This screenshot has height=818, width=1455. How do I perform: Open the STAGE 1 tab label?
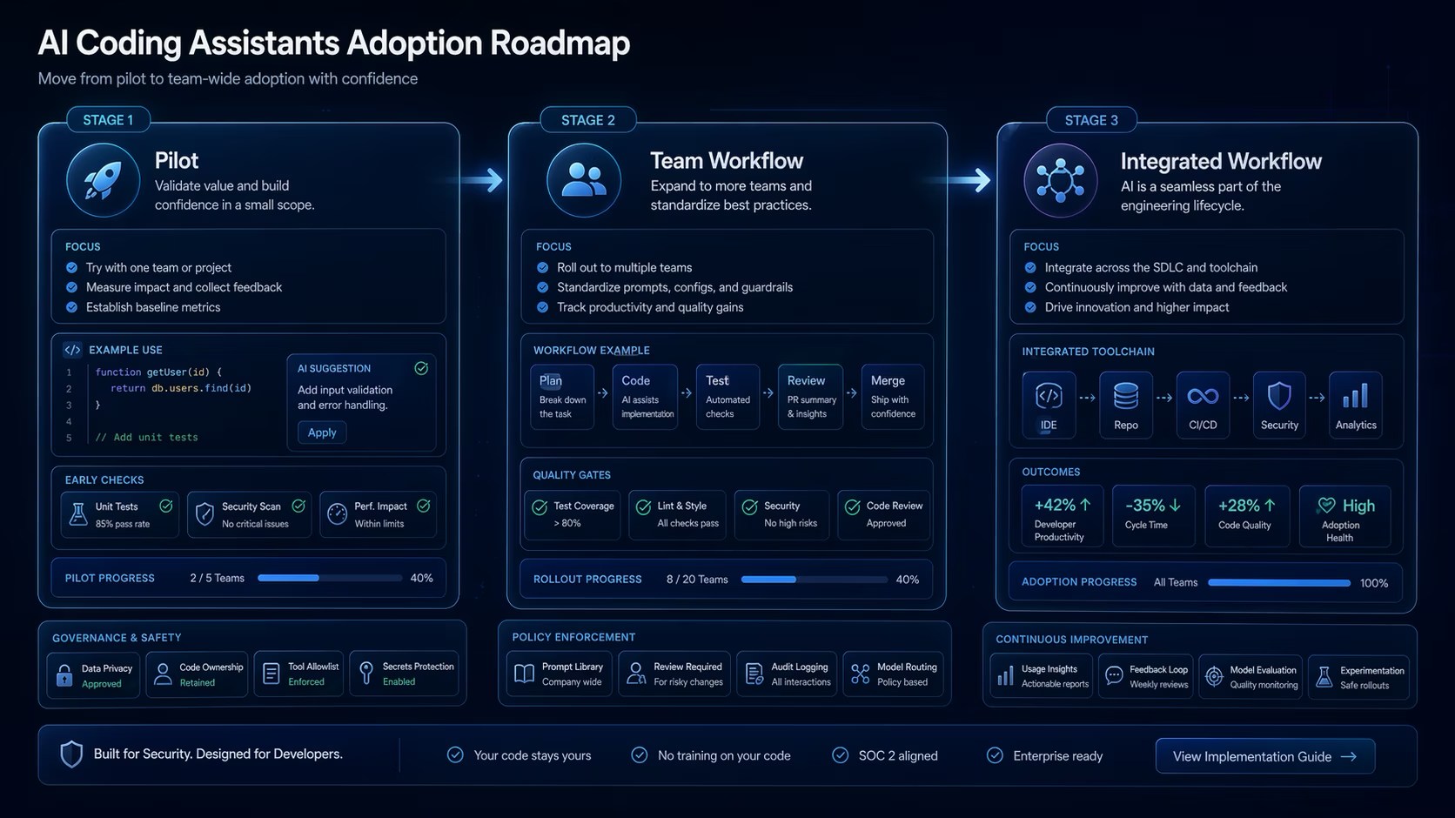[108, 120]
